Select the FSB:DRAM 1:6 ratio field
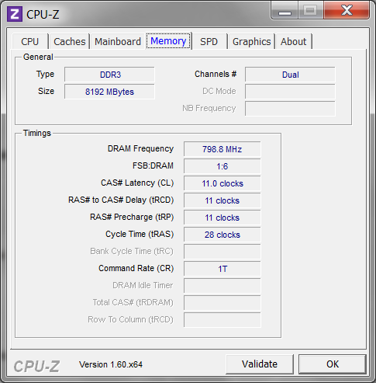 tap(222, 166)
